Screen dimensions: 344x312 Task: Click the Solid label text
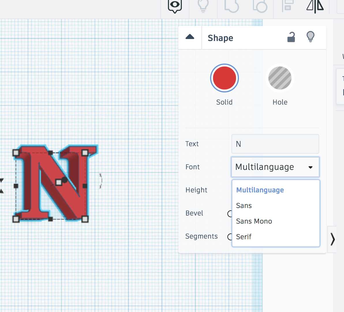click(224, 102)
